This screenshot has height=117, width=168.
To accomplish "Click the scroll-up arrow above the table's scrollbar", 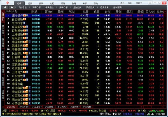I will (x=165, y=12).
